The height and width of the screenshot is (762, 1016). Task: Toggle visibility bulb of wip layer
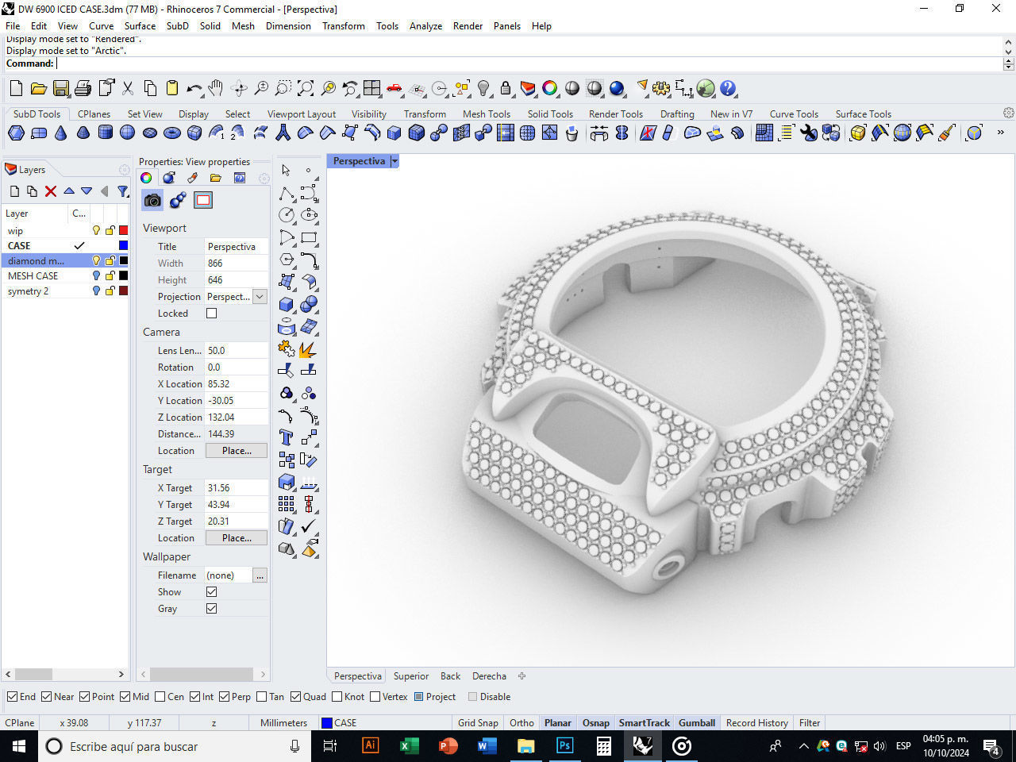coord(96,230)
